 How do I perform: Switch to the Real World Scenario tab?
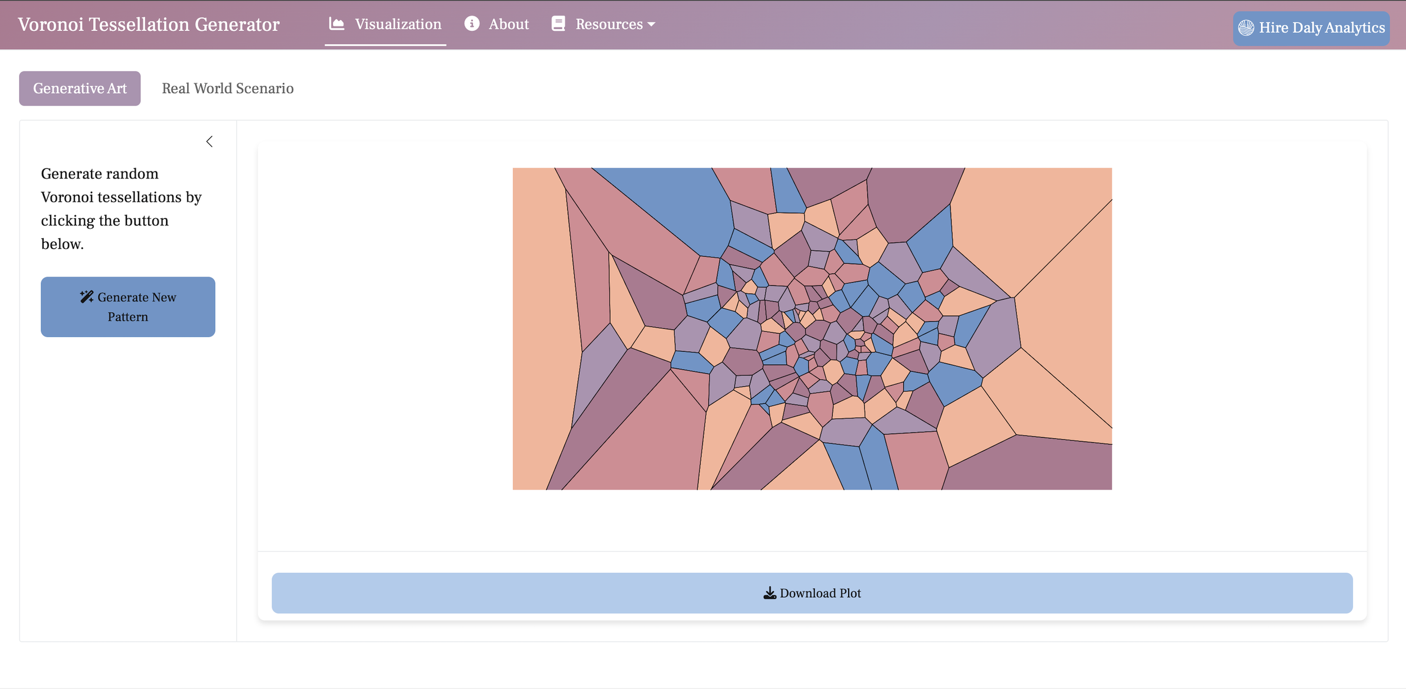[x=228, y=88]
